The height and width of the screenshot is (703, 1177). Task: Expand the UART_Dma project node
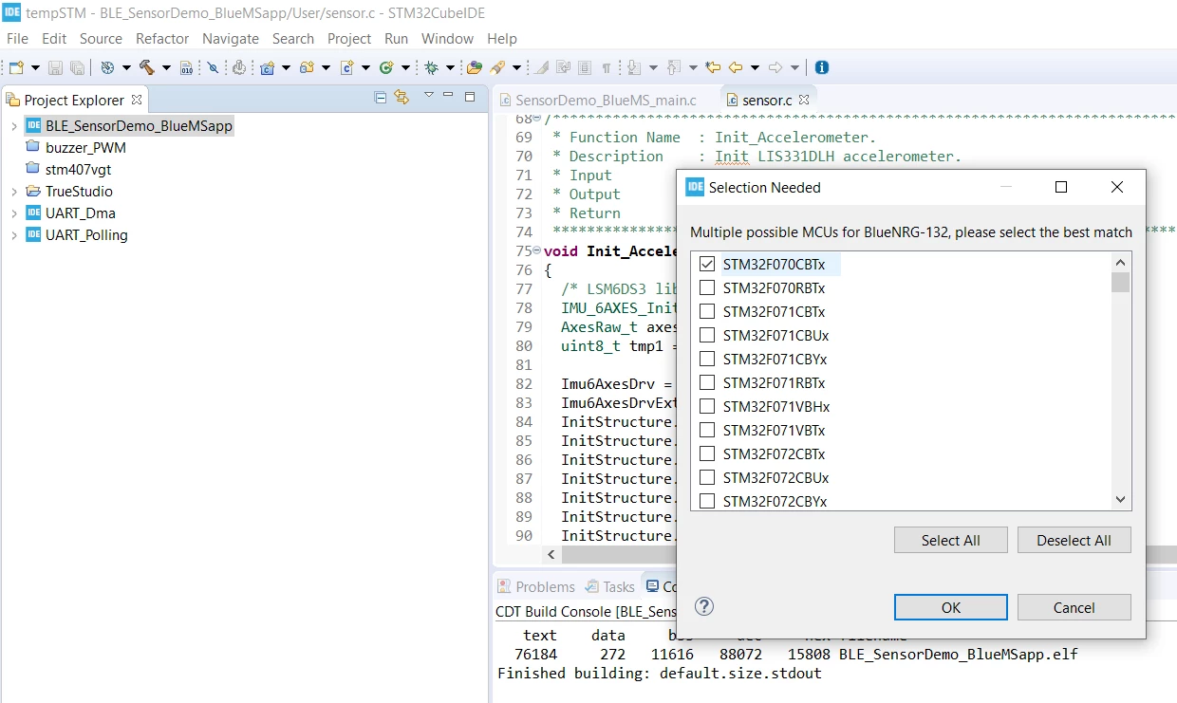pos(13,213)
